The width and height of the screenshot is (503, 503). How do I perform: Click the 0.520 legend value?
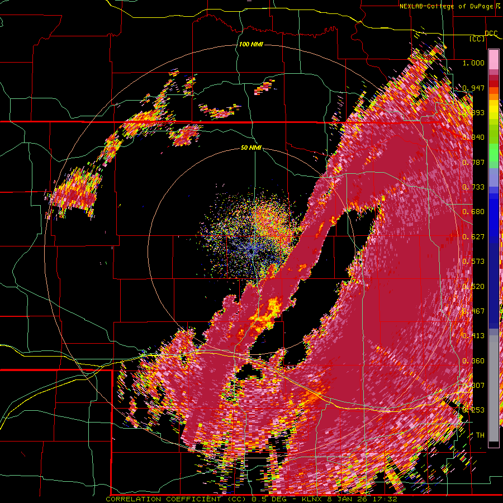pyautogui.click(x=473, y=287)
